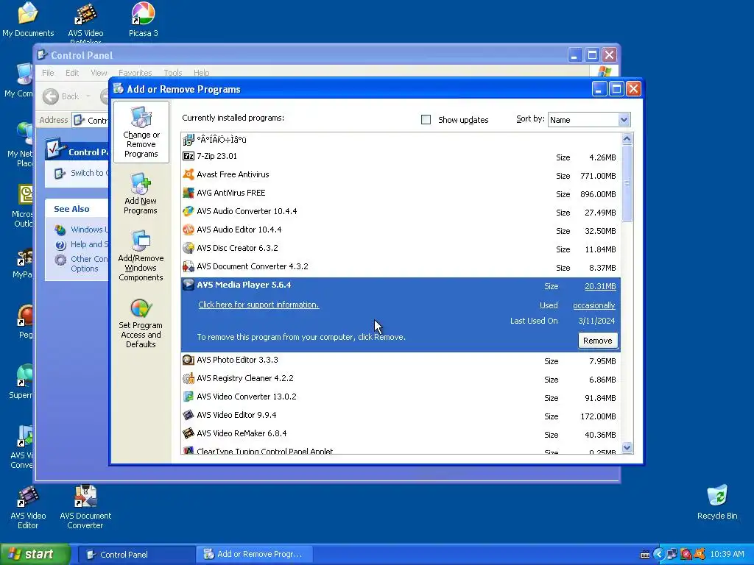Viewport: 754px width, 565px height.
Task: Click the AVS Media Player 5.6.4 icon
Action: coord(188,285)
